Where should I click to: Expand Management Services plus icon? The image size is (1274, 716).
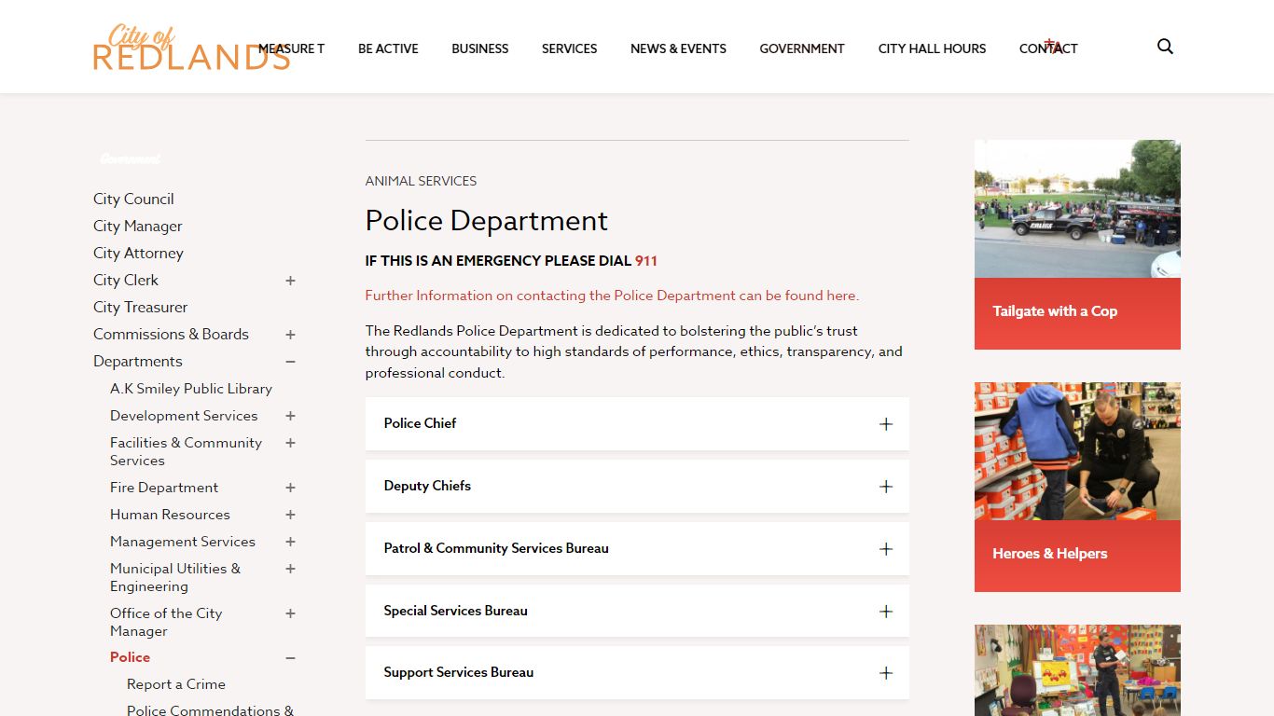tap(290, 542)
